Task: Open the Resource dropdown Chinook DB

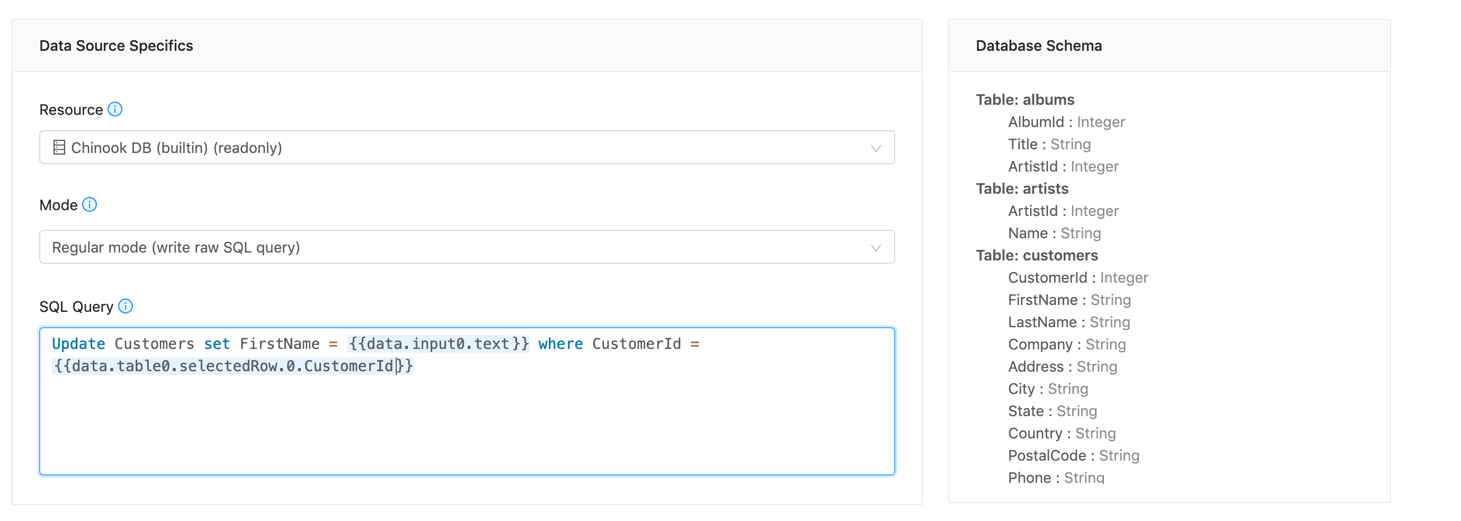Action: click(467, 147)
